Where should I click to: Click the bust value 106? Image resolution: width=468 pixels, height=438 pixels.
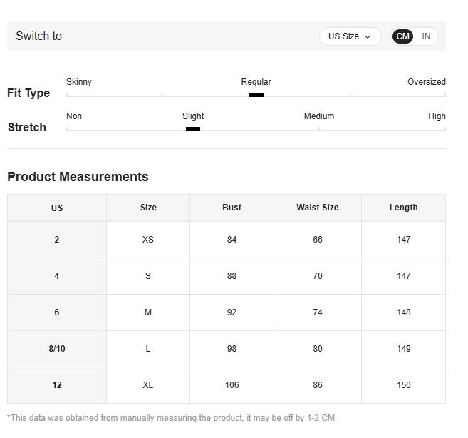coord(232,385)
